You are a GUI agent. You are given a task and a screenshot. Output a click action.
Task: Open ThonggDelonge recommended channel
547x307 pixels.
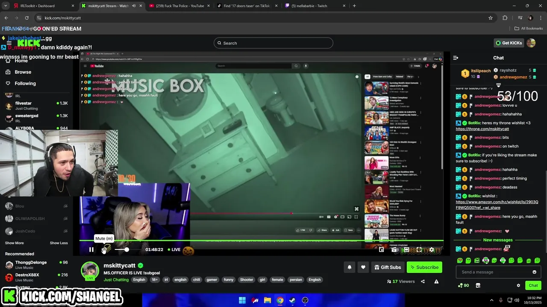click(36, 265)
